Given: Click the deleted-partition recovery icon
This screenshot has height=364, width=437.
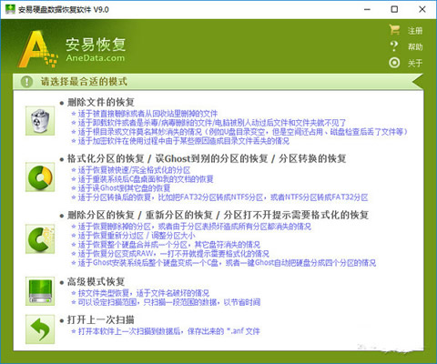Looking at the screenshot, I should [x=40, y=239].
